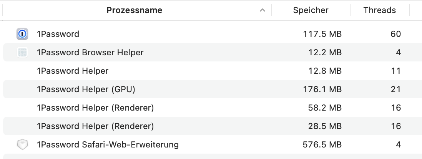Sort processes by the Speicher column

[x=311, y=10]
